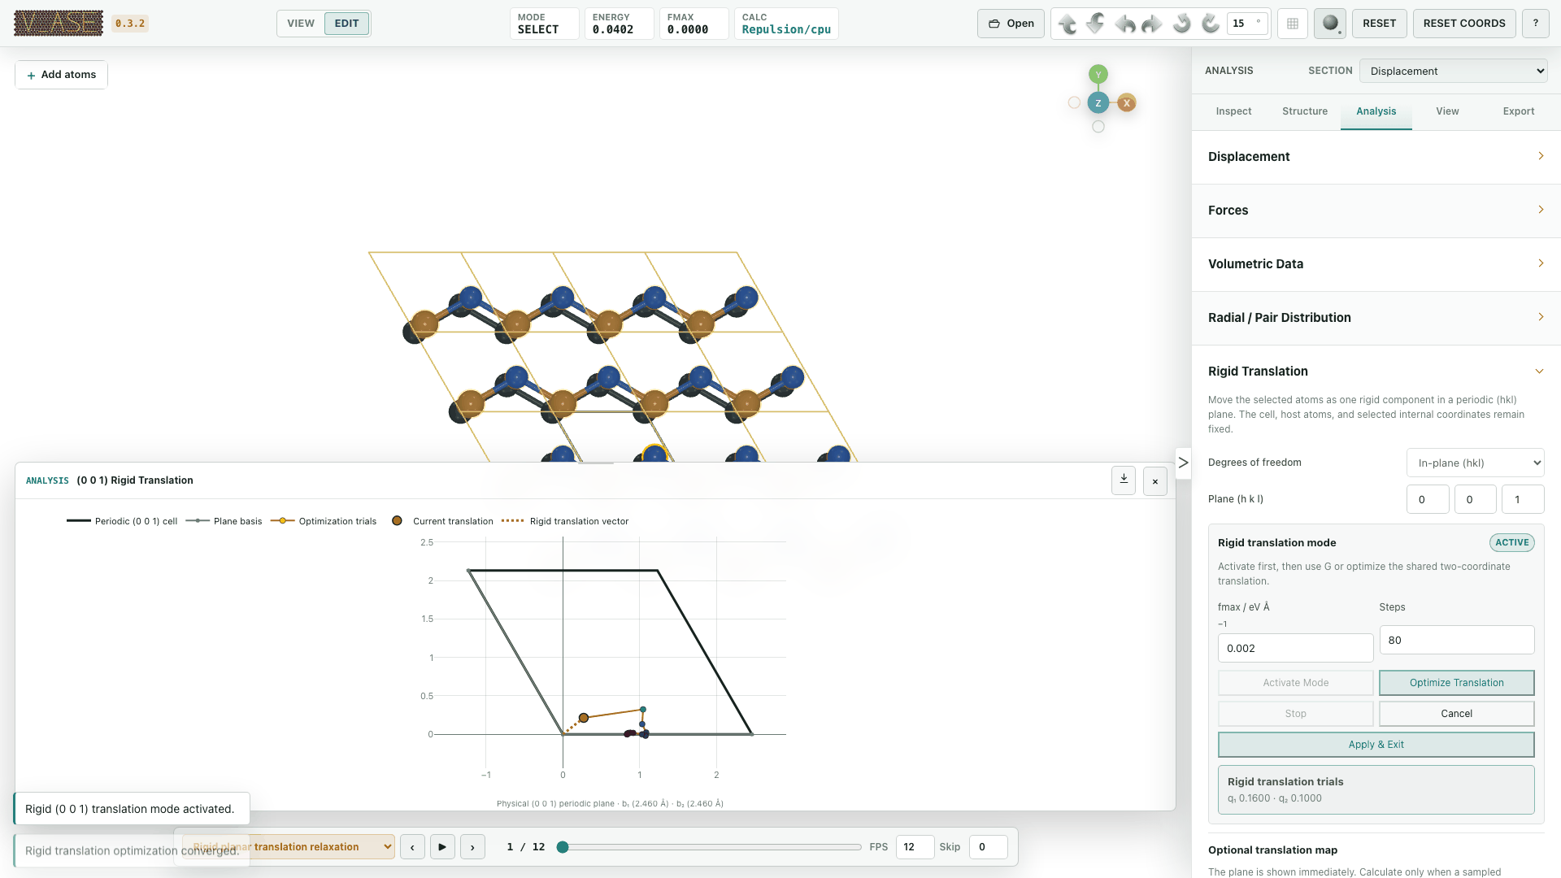The height and width of the screenshot is (878, 1561).
Task: Click the rotate-left arrow icon
Action: coord(1124,24)
